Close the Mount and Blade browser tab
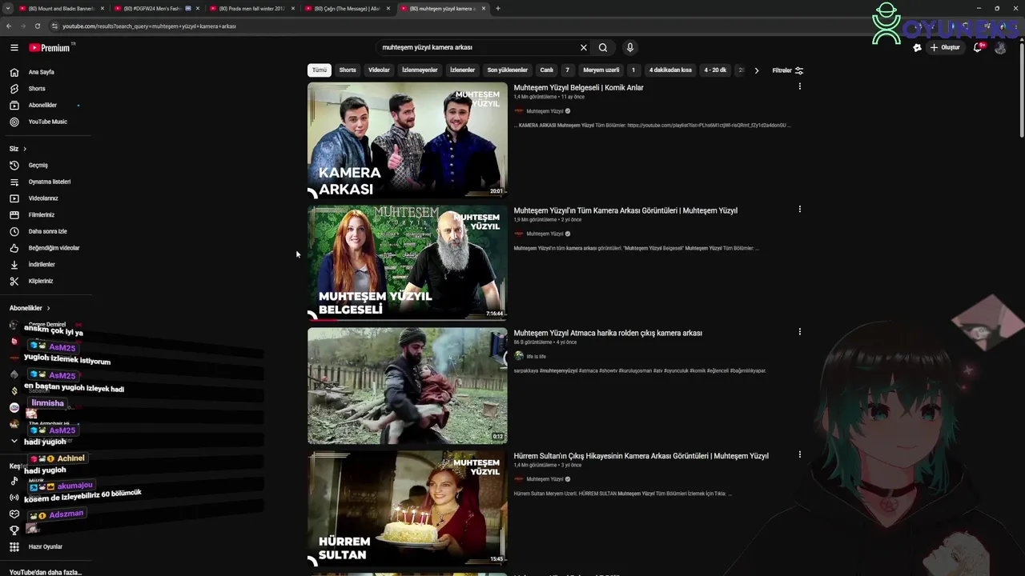1025x576 pixels. pos(102,9)
